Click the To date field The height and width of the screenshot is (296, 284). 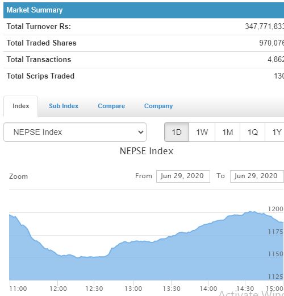pos(257,176)
